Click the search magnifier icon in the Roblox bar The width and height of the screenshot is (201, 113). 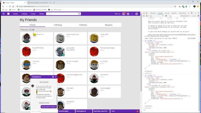click(79, 14)
